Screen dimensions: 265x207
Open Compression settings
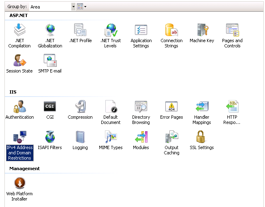[80, 110]
